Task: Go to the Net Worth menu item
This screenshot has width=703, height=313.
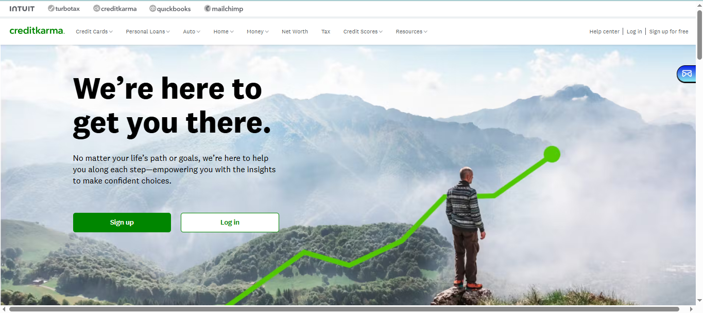Action: (295, 32)
